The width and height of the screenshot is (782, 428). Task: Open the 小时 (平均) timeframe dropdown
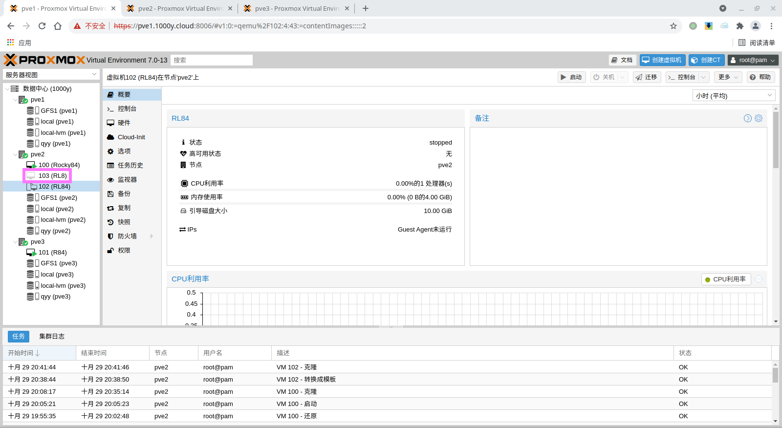point(734,96)
